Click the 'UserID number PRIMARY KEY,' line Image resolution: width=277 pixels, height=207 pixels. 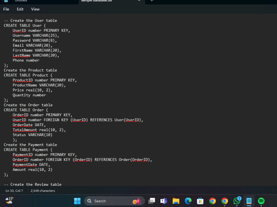(x=41, y=30)
